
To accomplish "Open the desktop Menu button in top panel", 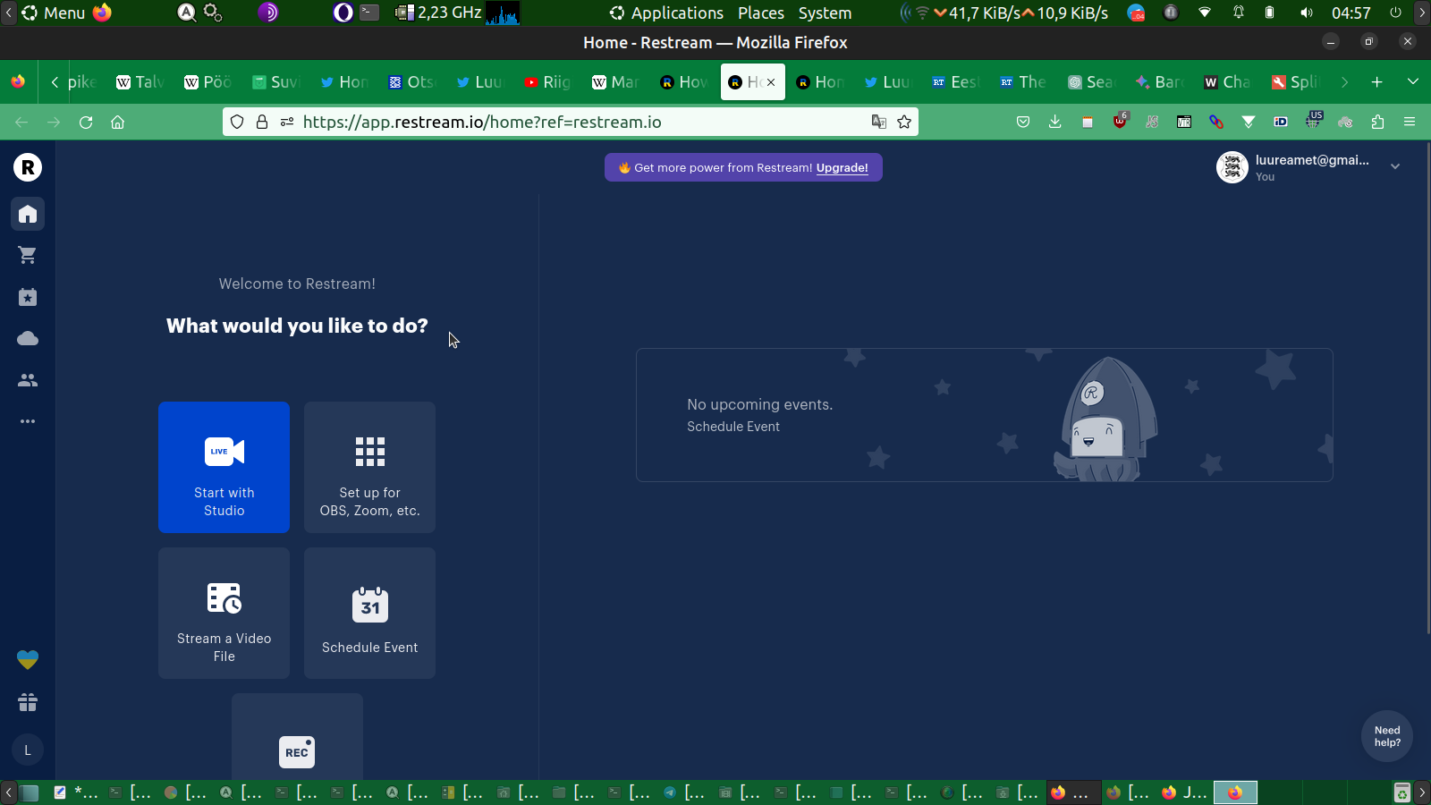I will 54,13.
